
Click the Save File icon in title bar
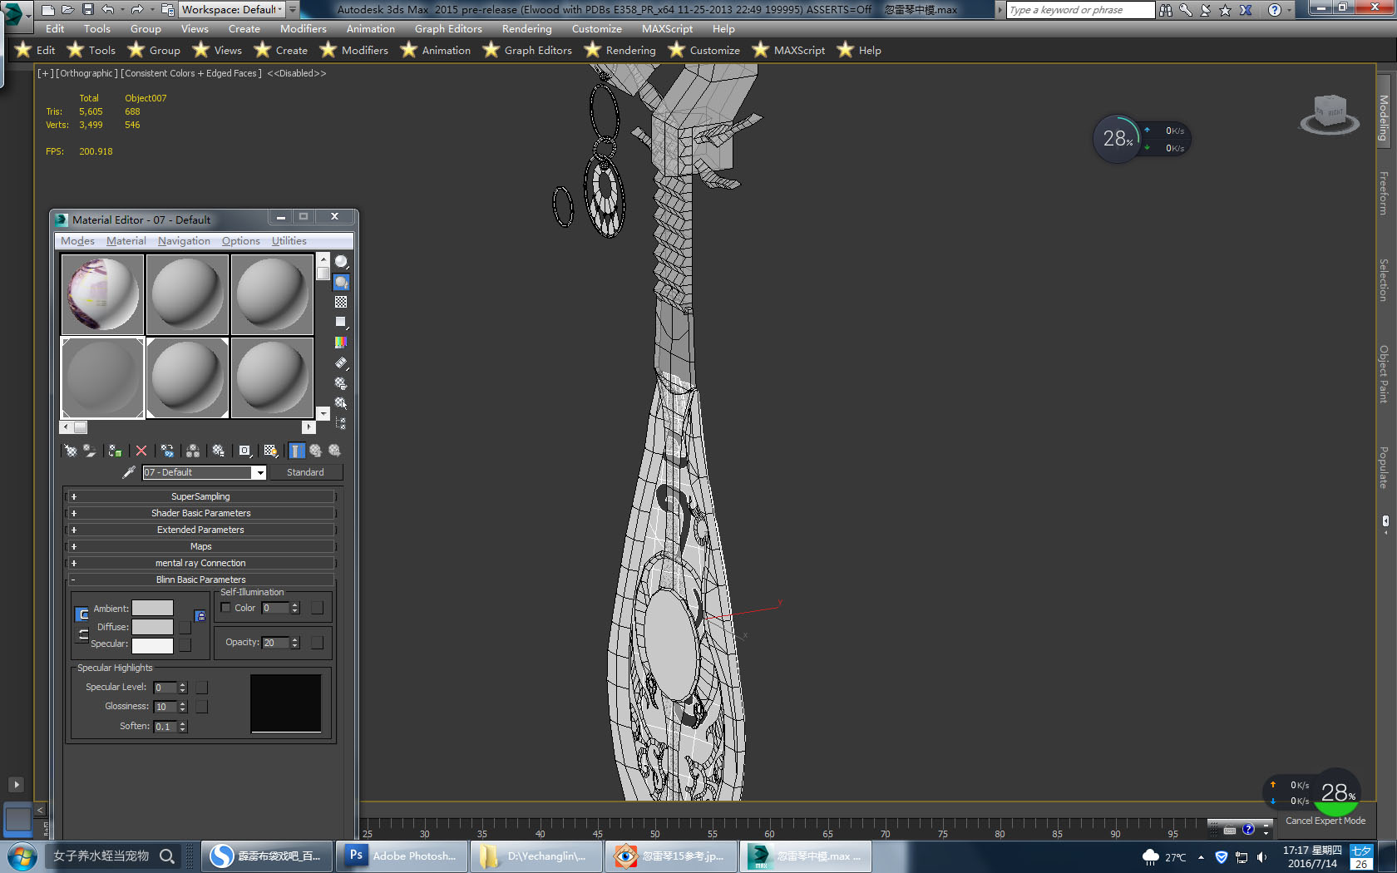pos(88,10)
